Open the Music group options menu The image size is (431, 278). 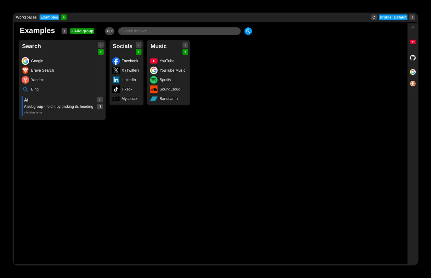185,45
